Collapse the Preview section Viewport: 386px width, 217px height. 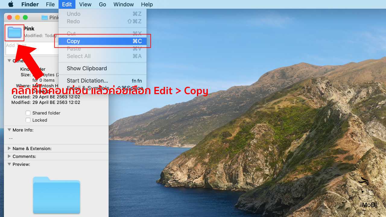pos(9,164)
